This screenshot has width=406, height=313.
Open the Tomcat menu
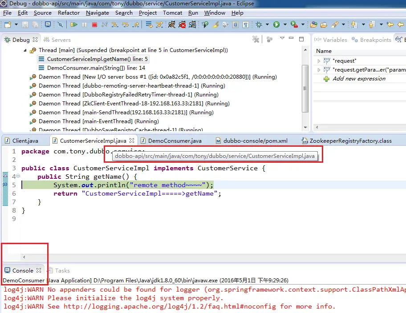(172, 13)
